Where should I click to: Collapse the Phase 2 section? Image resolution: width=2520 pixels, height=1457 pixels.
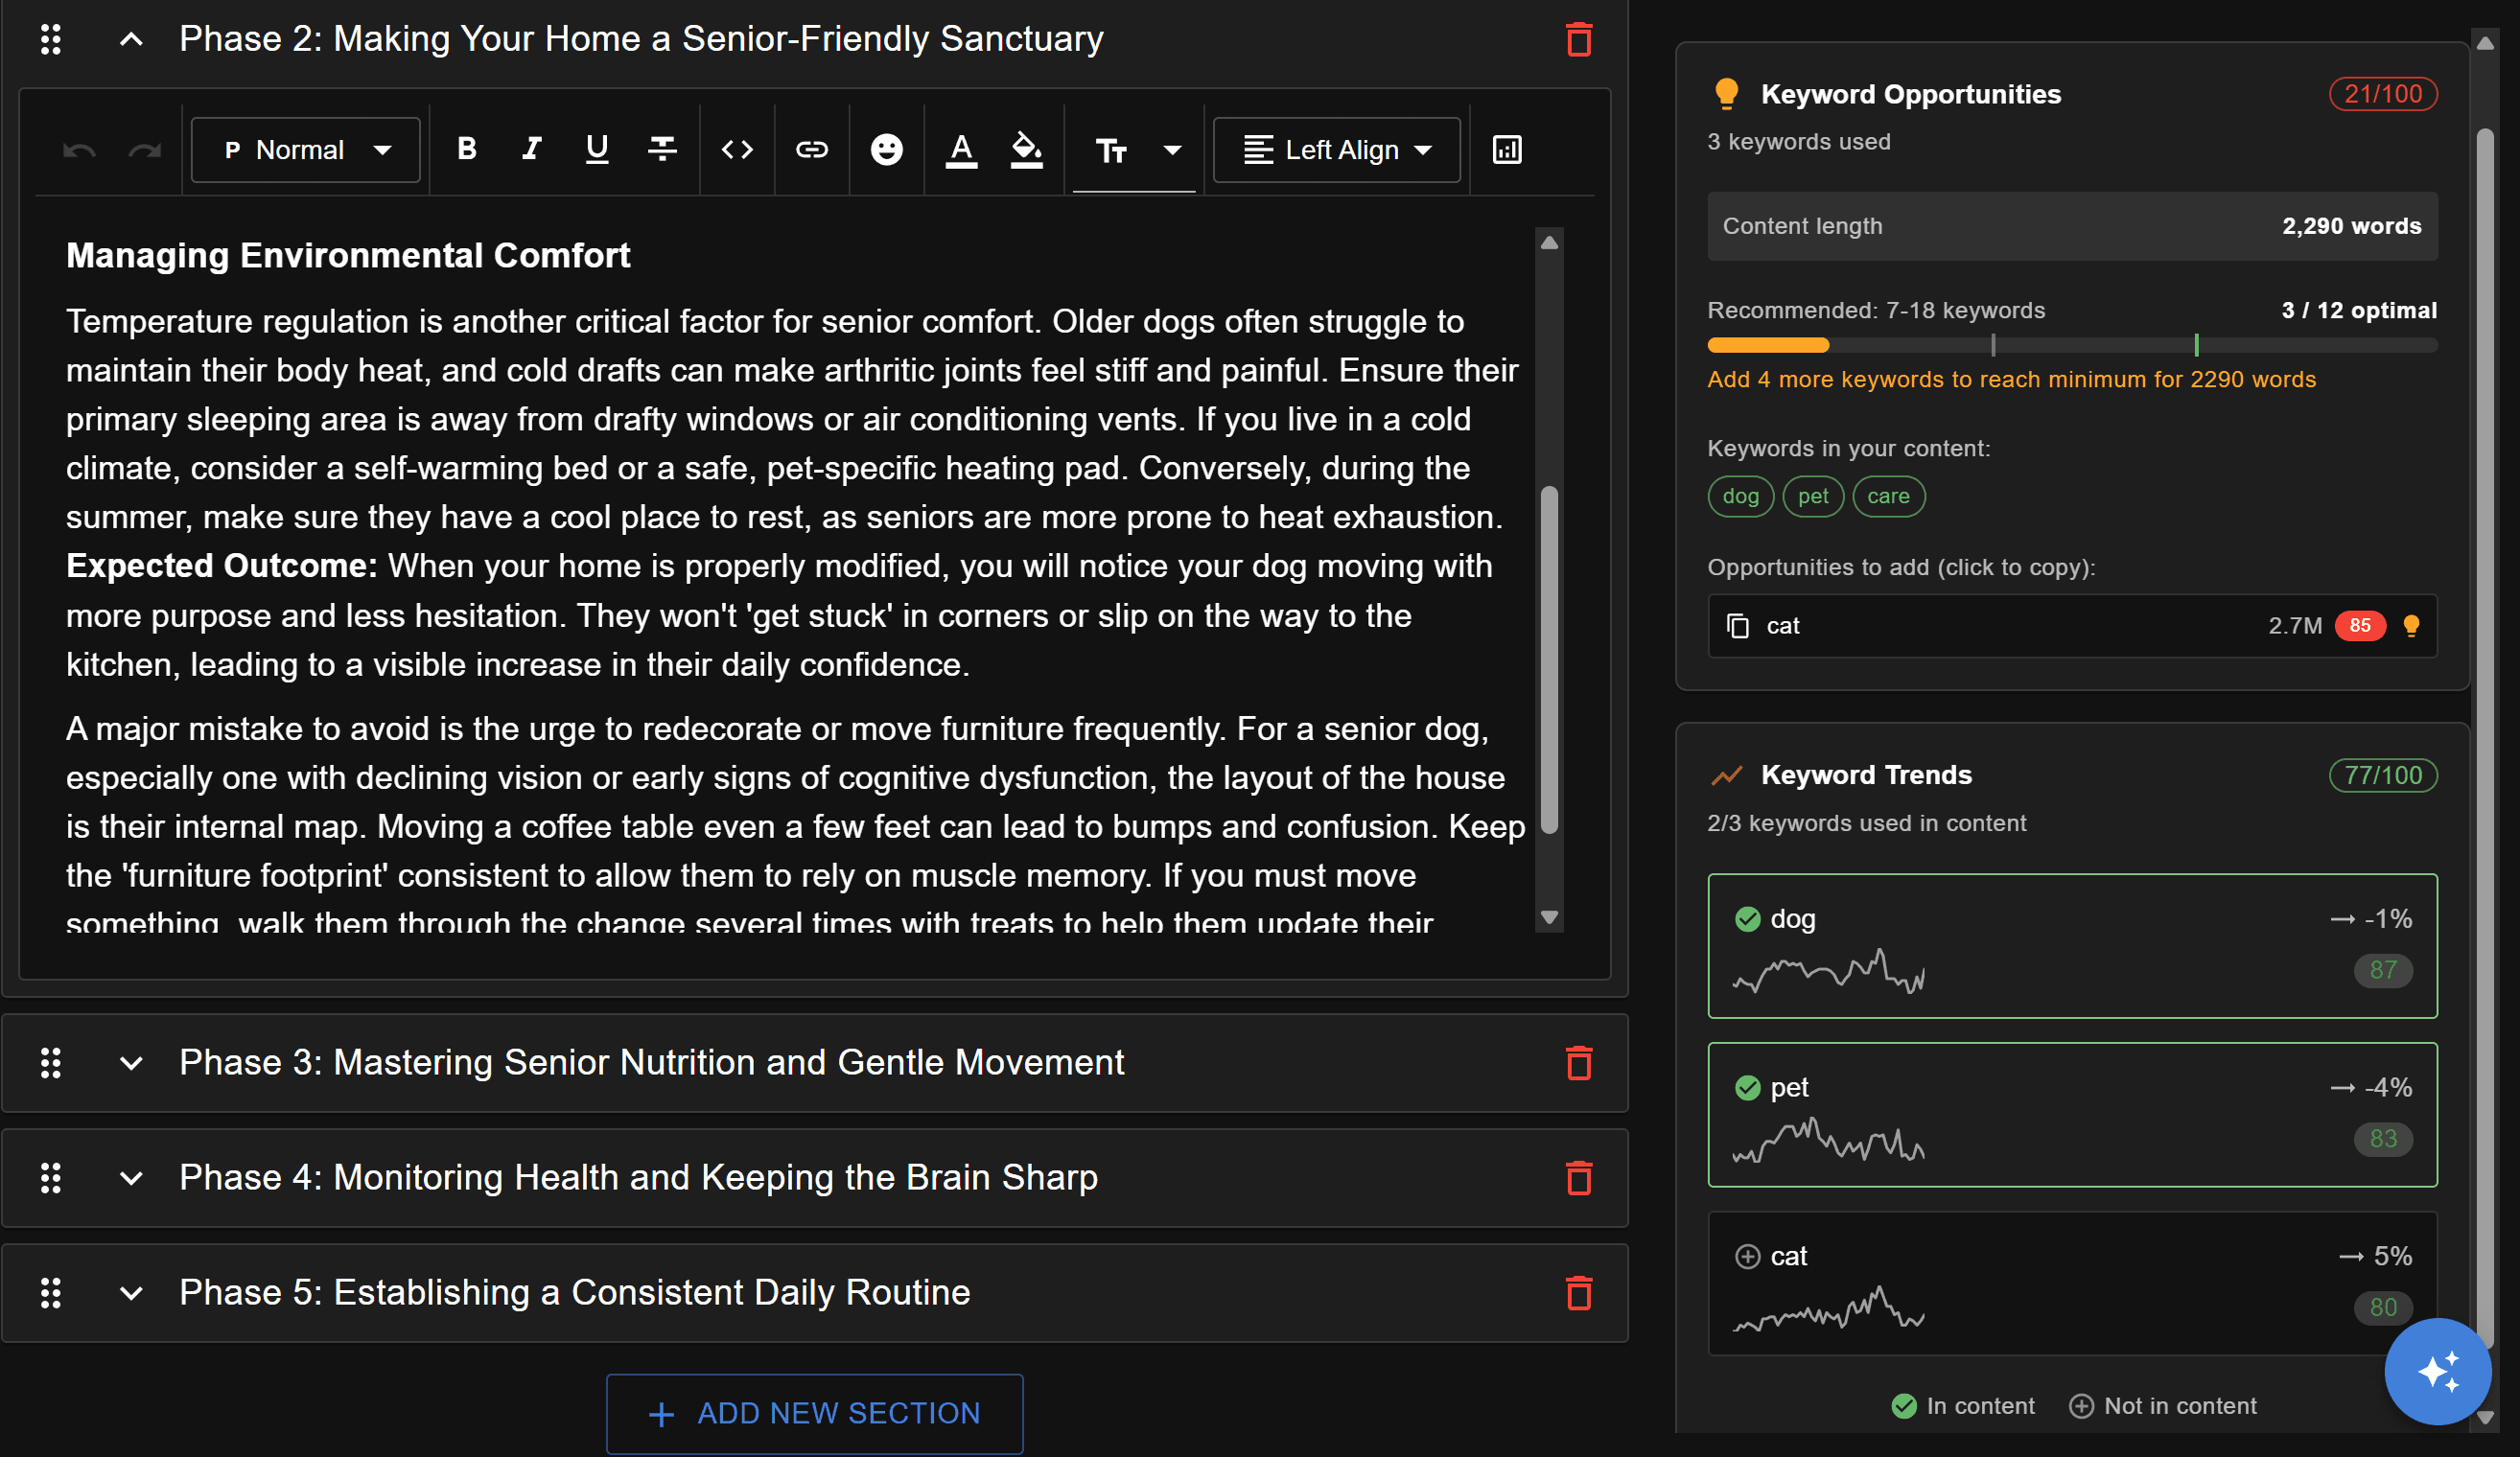click(131, 40)
